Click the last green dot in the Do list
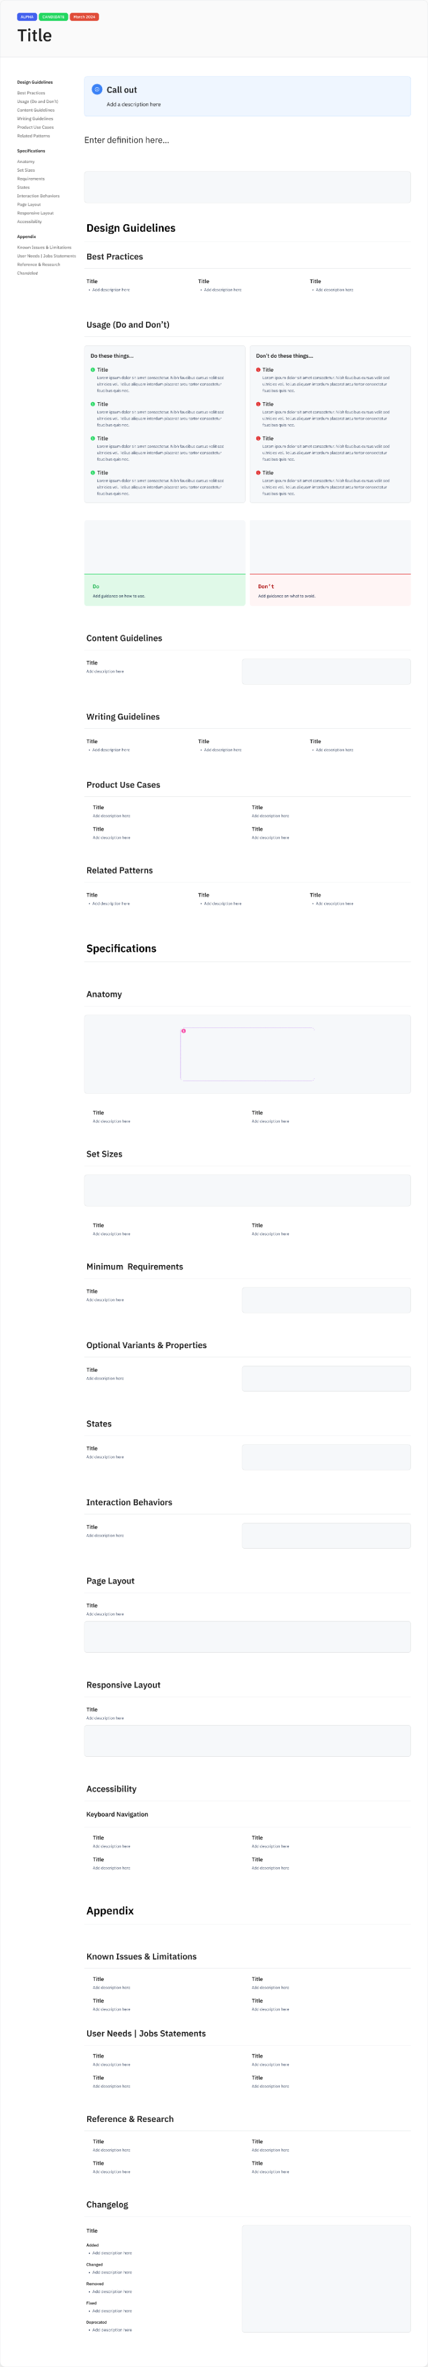Image resolution: width=428 pixels, height=2367 pixels. click(92, 472)
